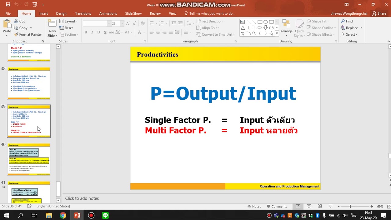The height and width of the screenshot is (220, 391).
Task: Switch to the Animations tab
Action: pos(108,13)
